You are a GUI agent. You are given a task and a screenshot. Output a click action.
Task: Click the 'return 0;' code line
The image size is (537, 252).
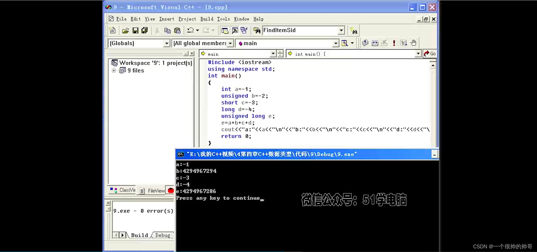[x=236, y=136]
